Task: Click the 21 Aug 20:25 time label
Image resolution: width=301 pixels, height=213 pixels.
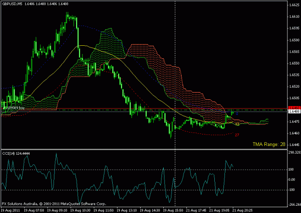Action: coord(243,210)
